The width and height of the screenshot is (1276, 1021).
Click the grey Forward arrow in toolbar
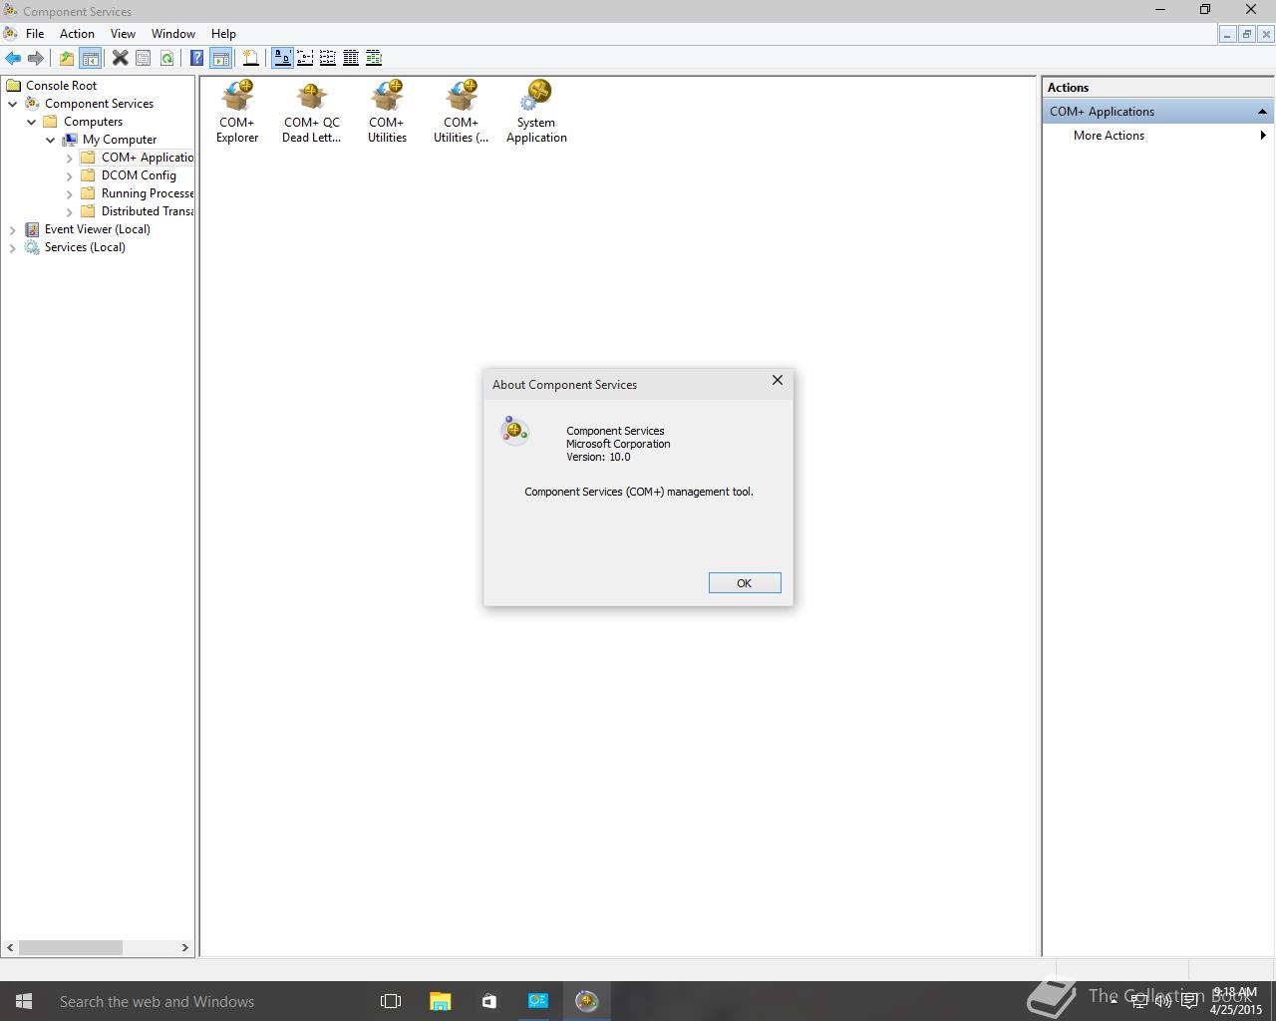click(x=35, y=58)
